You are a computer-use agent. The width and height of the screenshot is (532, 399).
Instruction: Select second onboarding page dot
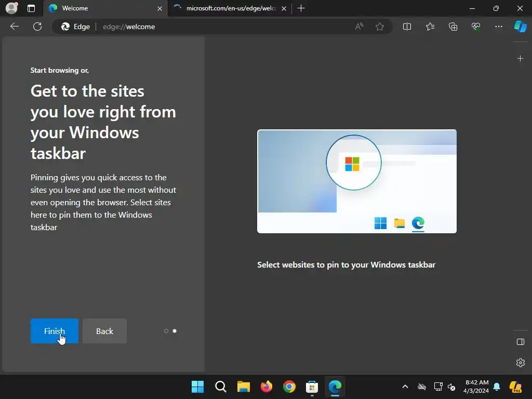175,331
